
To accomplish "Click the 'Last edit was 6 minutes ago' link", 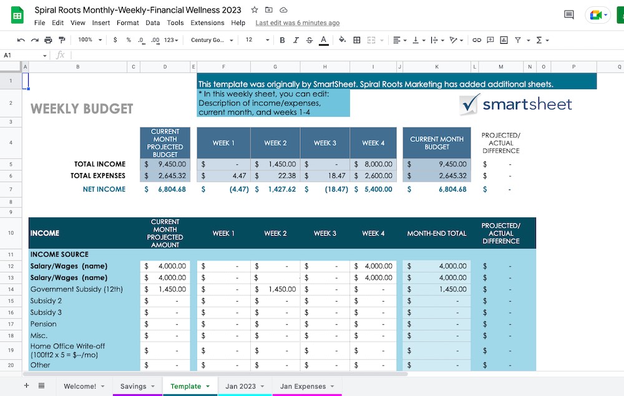I will 298,23.
